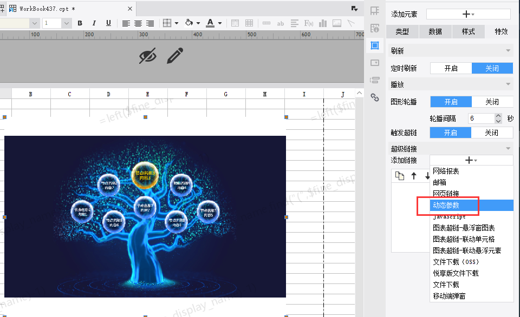Image resolution: width=520 pixels, height=317 pixels.
Task: Move the link up with the arrow
Action: point(413,176)
